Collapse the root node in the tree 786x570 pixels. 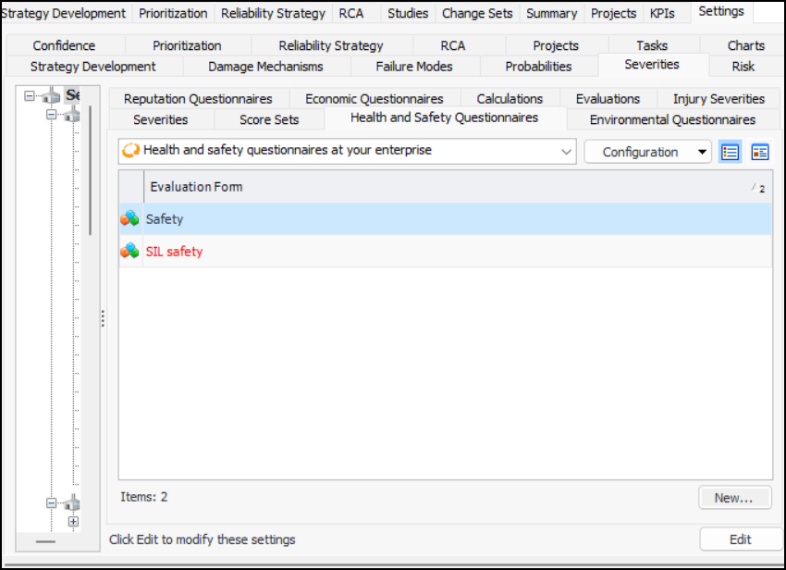(30, 96)
